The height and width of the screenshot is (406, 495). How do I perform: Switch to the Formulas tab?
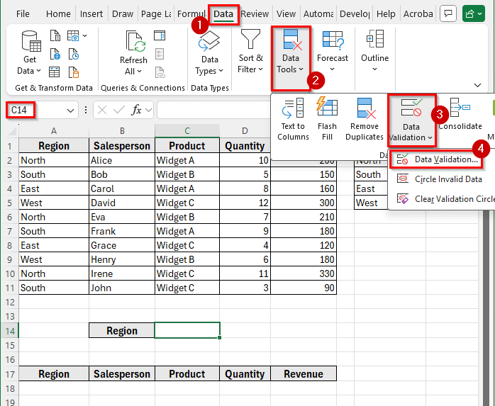[x=191, y=14]
